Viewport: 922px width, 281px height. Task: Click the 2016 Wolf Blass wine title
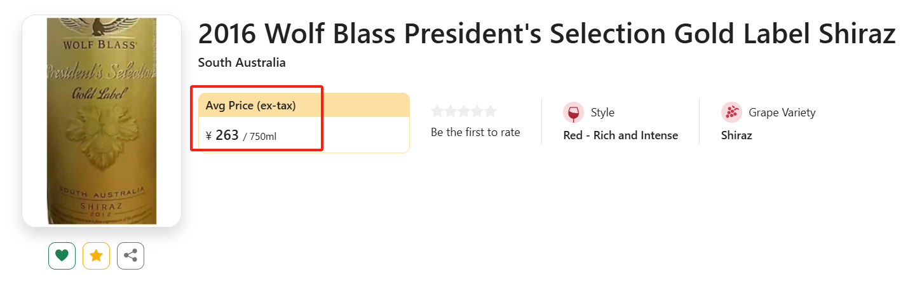(x=547, y=34)
